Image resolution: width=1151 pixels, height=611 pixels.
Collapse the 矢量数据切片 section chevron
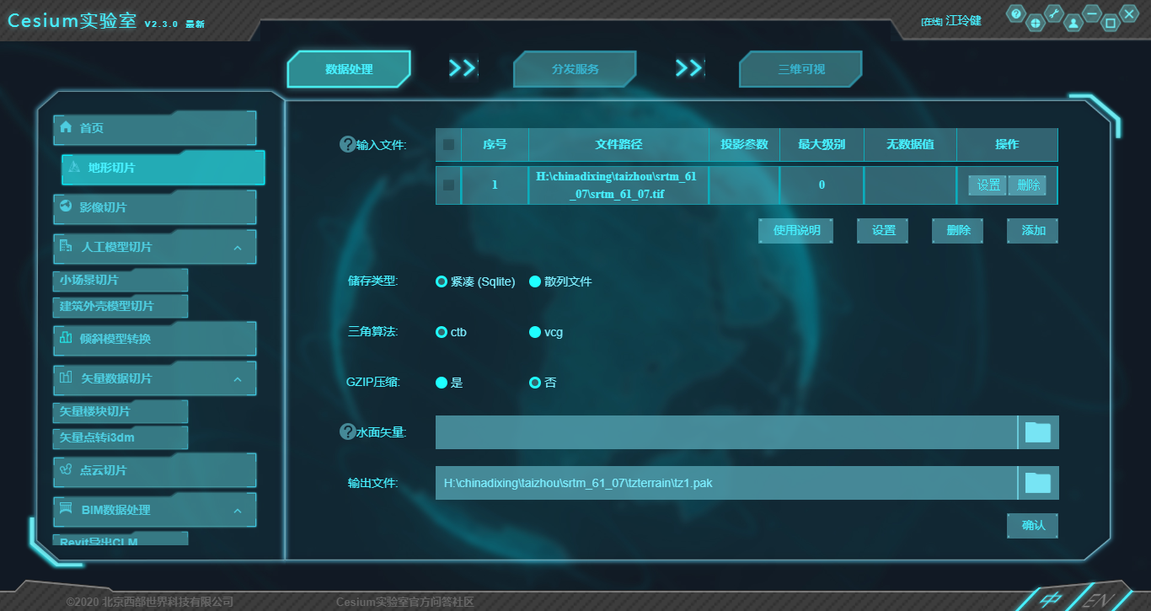click(x=238, y=379)
